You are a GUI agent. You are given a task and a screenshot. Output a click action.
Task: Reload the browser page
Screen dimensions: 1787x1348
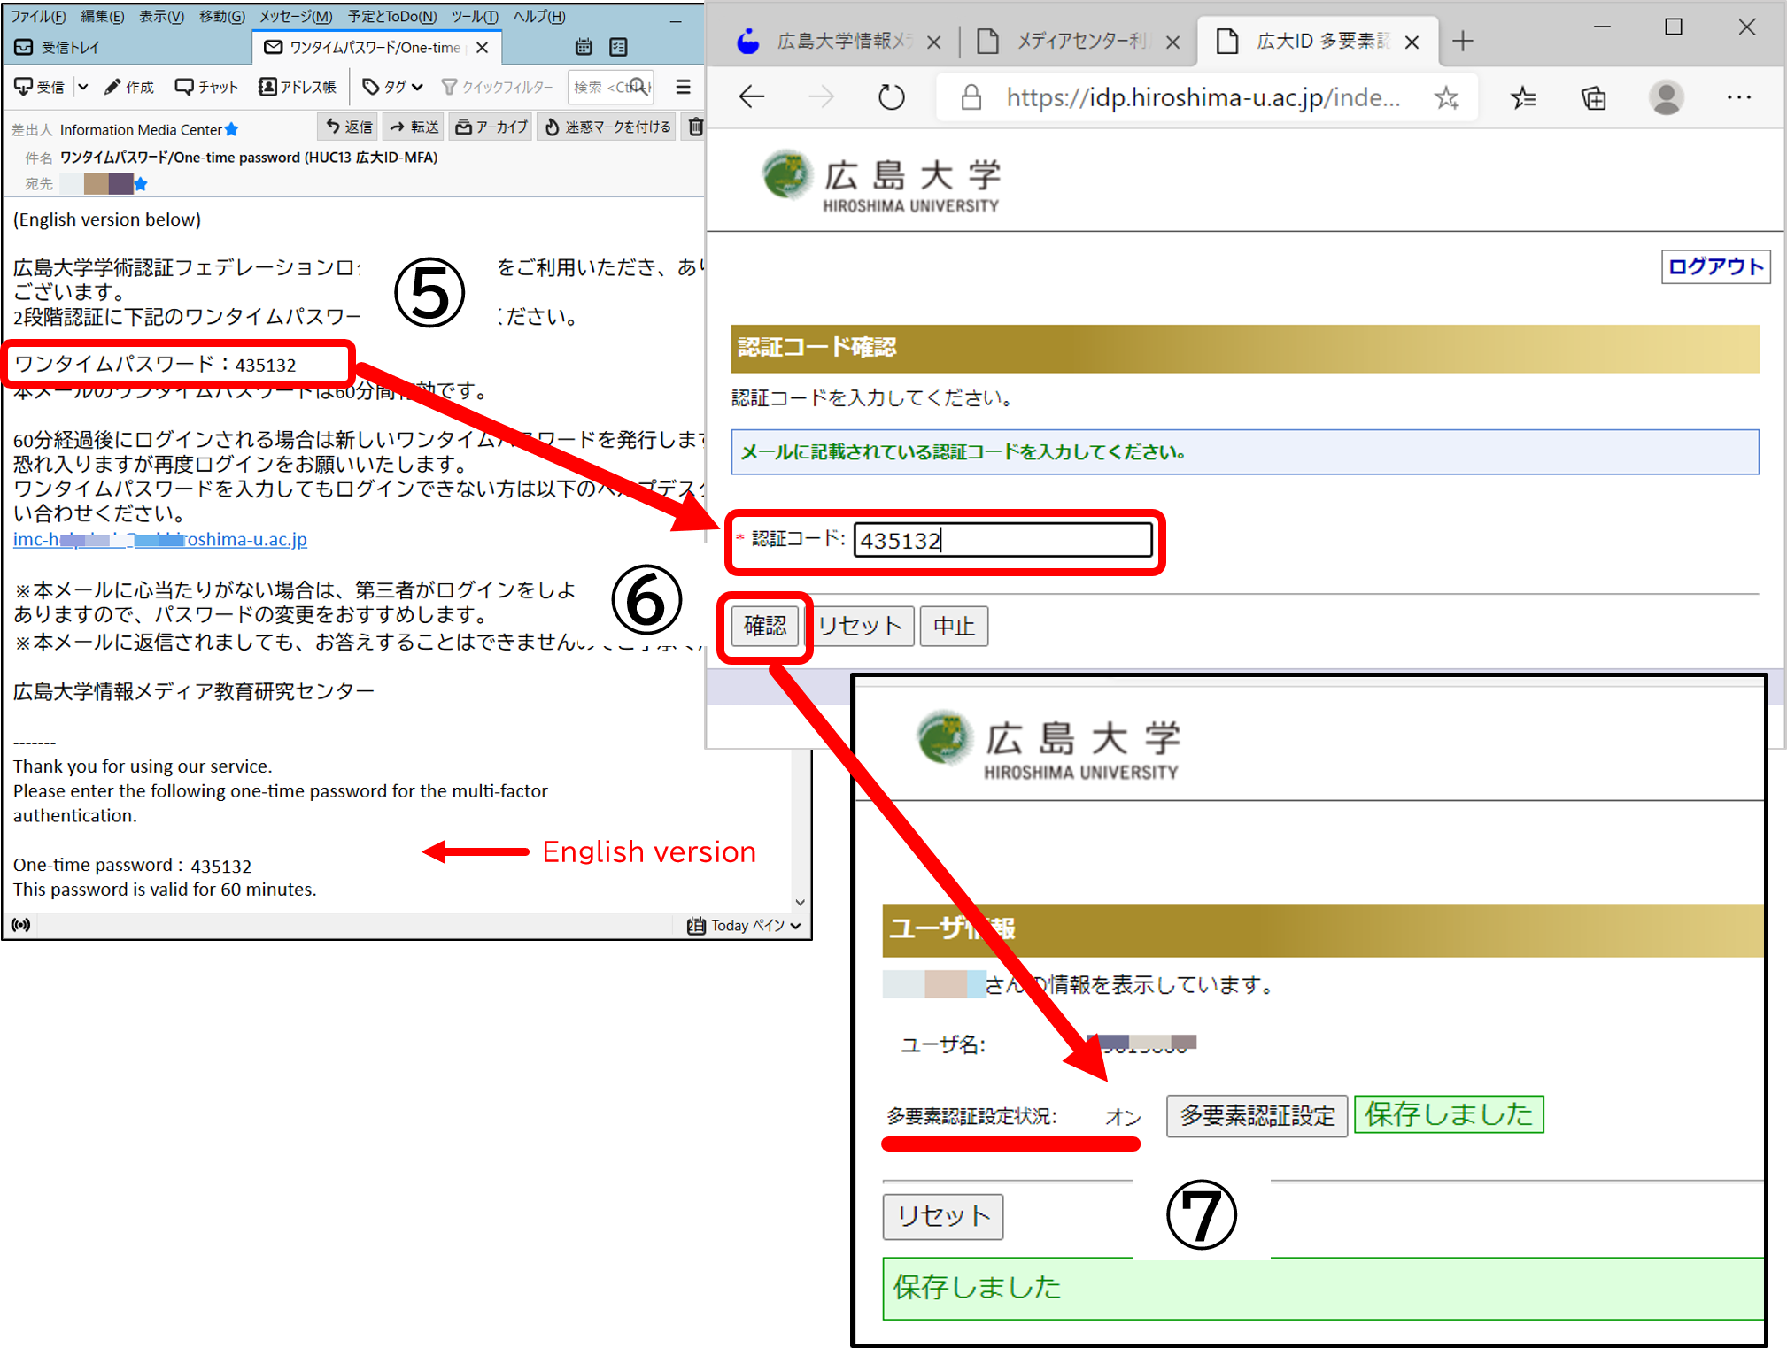click(x=891, y=97)
